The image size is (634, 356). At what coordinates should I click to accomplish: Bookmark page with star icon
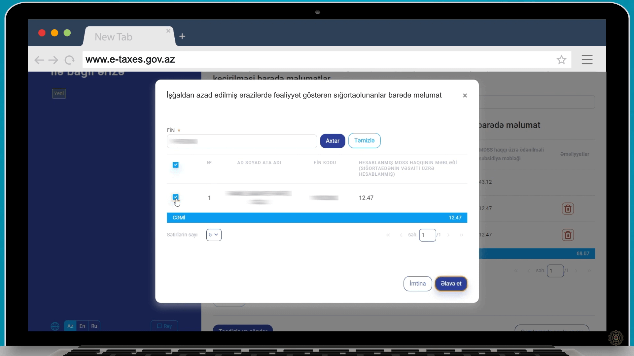(x=561, y=60)
